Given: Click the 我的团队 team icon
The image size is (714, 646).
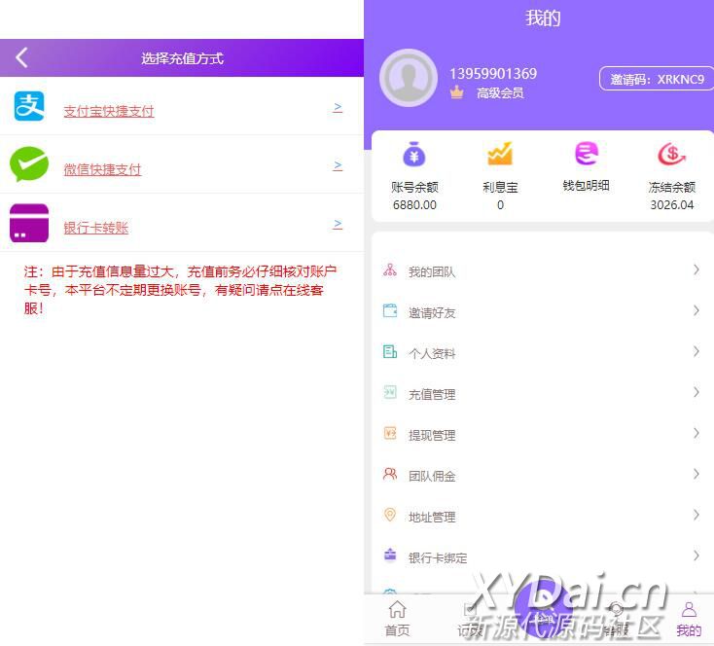Looking at the screenshot, I should (390, 270).
